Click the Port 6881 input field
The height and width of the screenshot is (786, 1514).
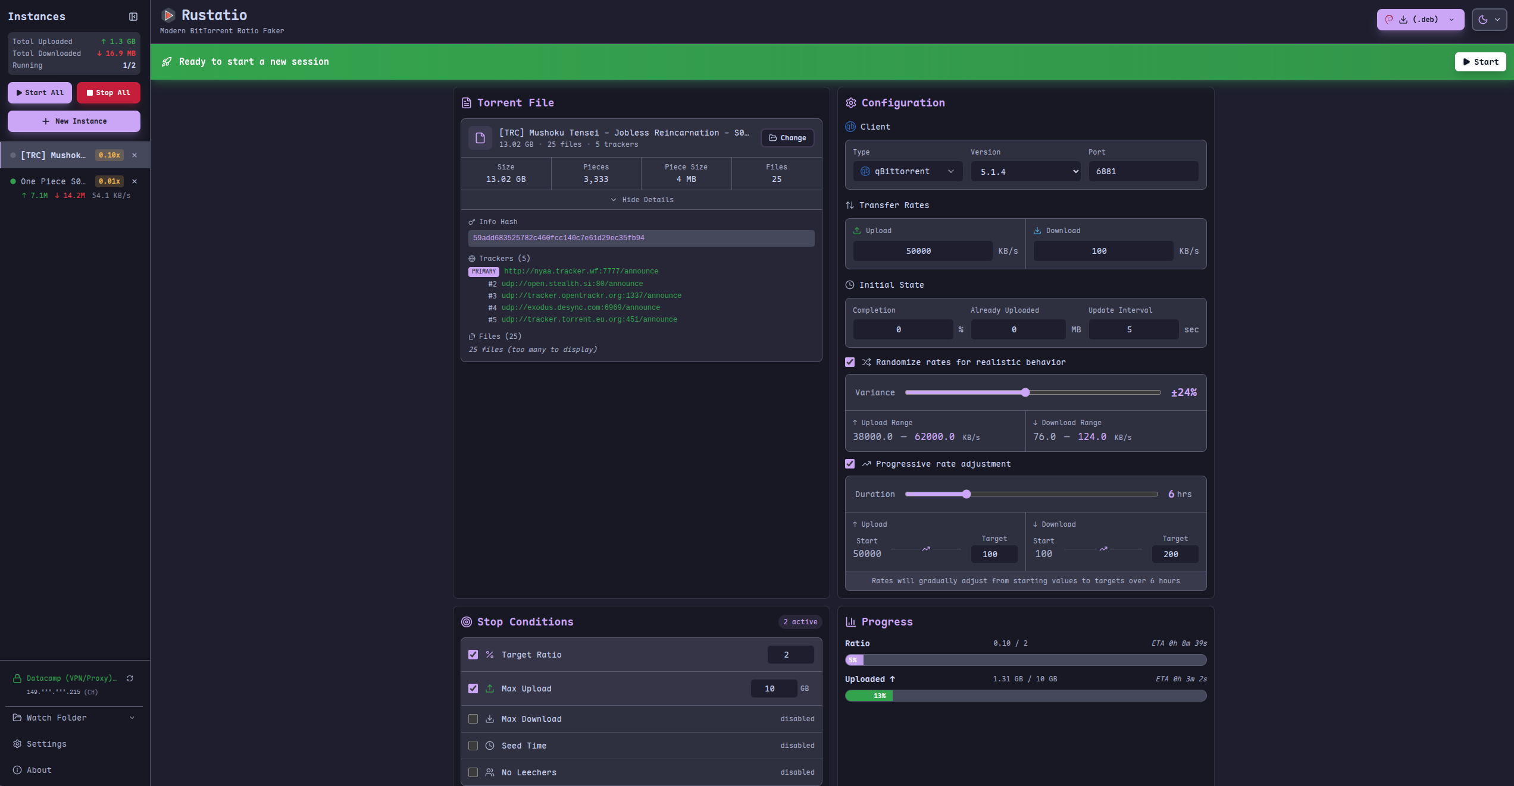pyautogui.click(x=1143, y=171)
